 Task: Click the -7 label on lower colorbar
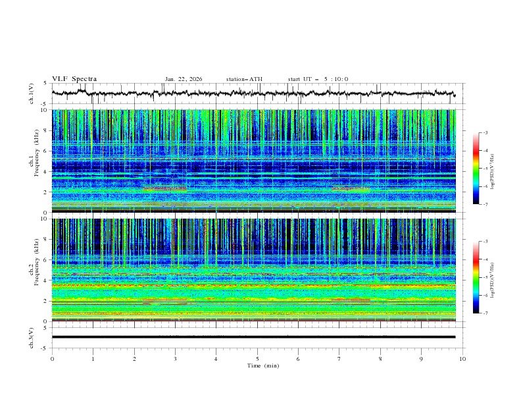click(485, 313)
